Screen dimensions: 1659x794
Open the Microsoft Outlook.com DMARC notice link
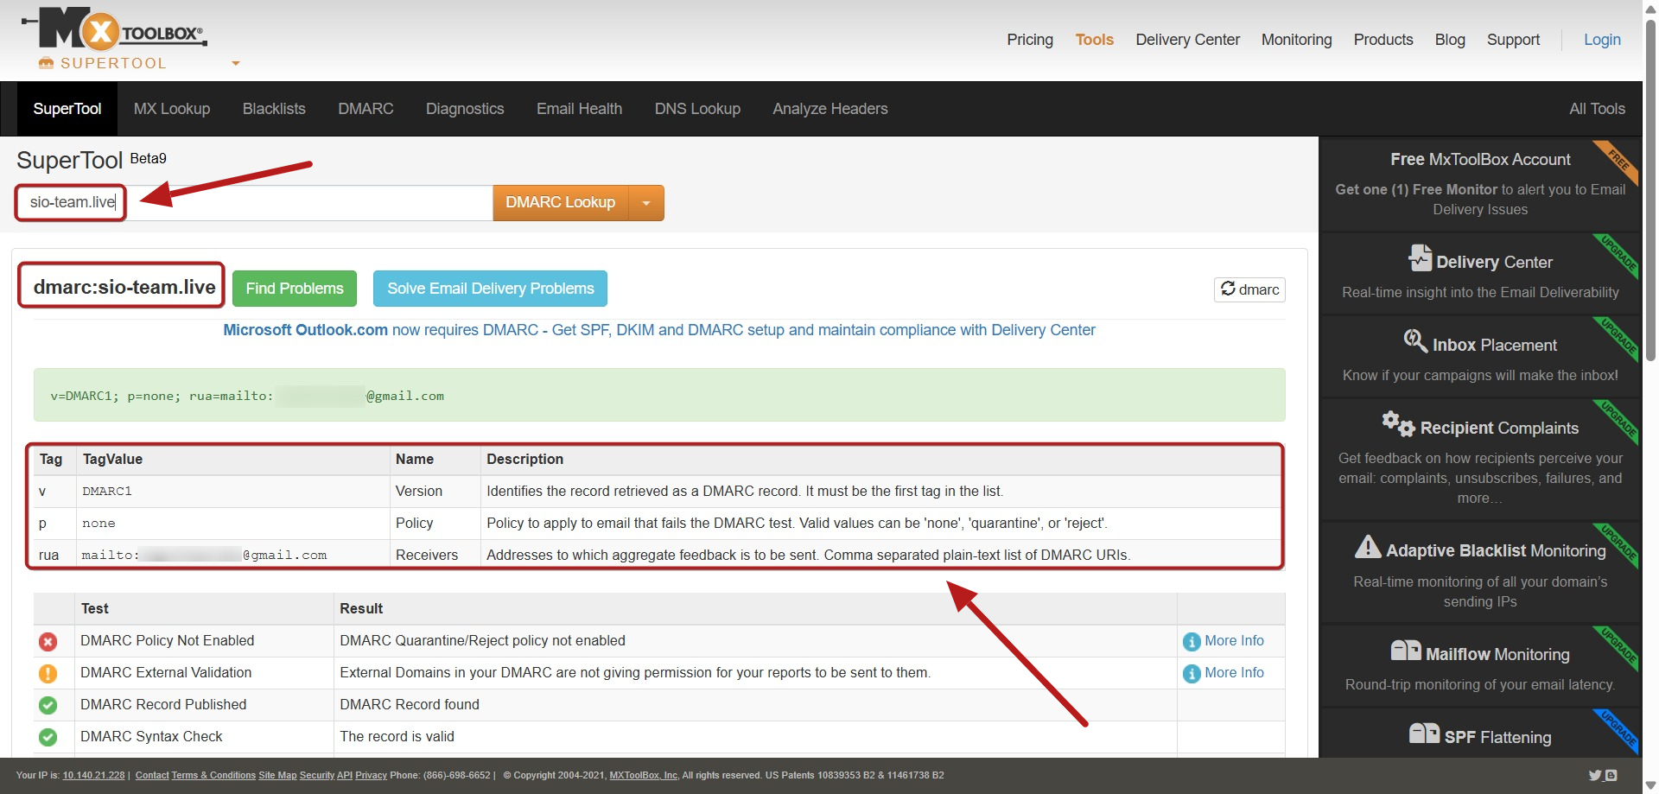pos(659,330)
